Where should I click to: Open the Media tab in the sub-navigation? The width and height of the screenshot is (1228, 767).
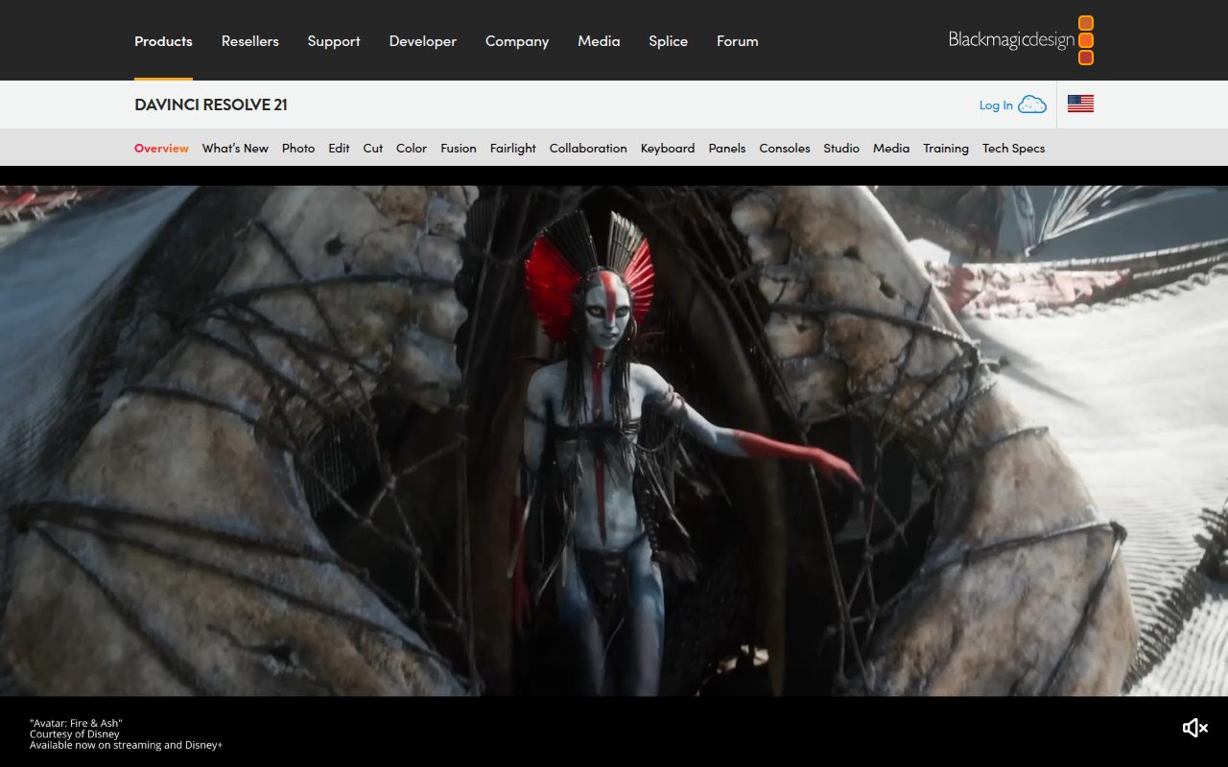pos(891,149)
